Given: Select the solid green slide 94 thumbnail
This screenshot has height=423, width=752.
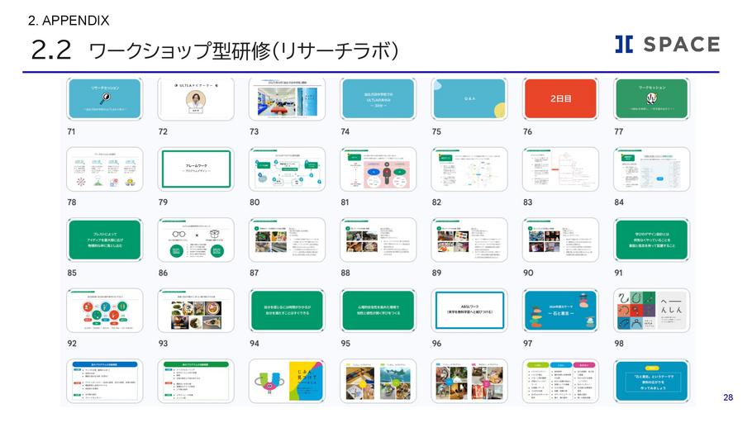Looking at the screenshot, I should point(287,310).
